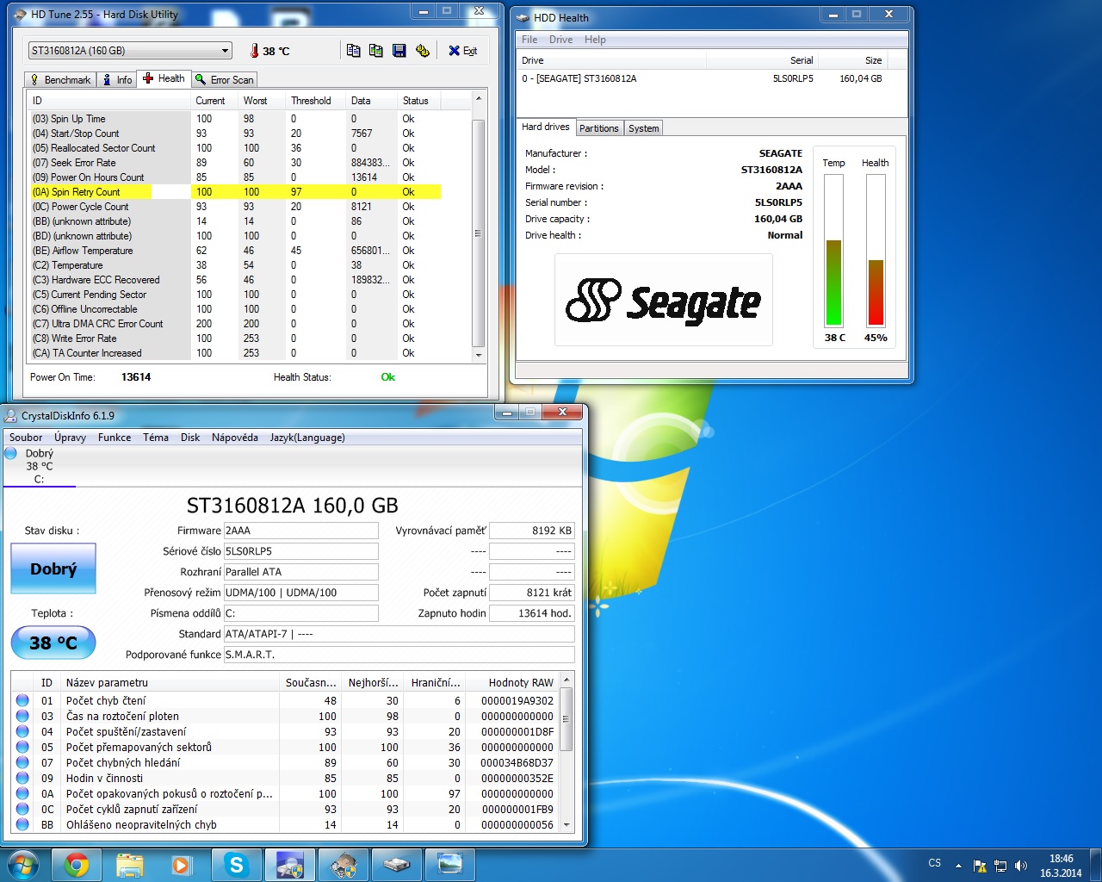Click the 38 °C temperature button in CrystalDiskInfo
The image size is (1102, 882).
(x=53, y=643)
